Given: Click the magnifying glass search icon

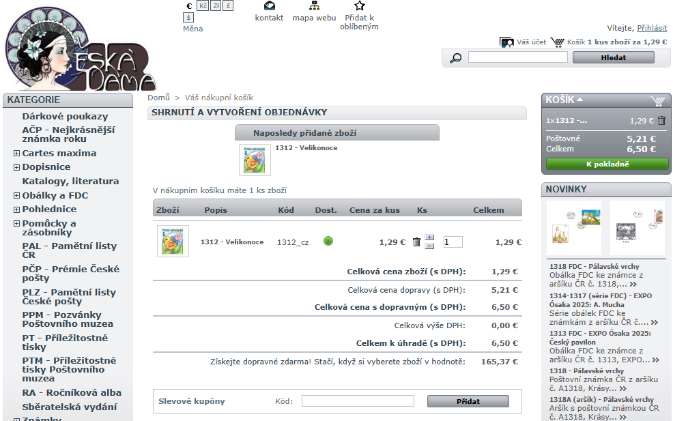Looking at the screenshot, I should click(x=456, y=58).
